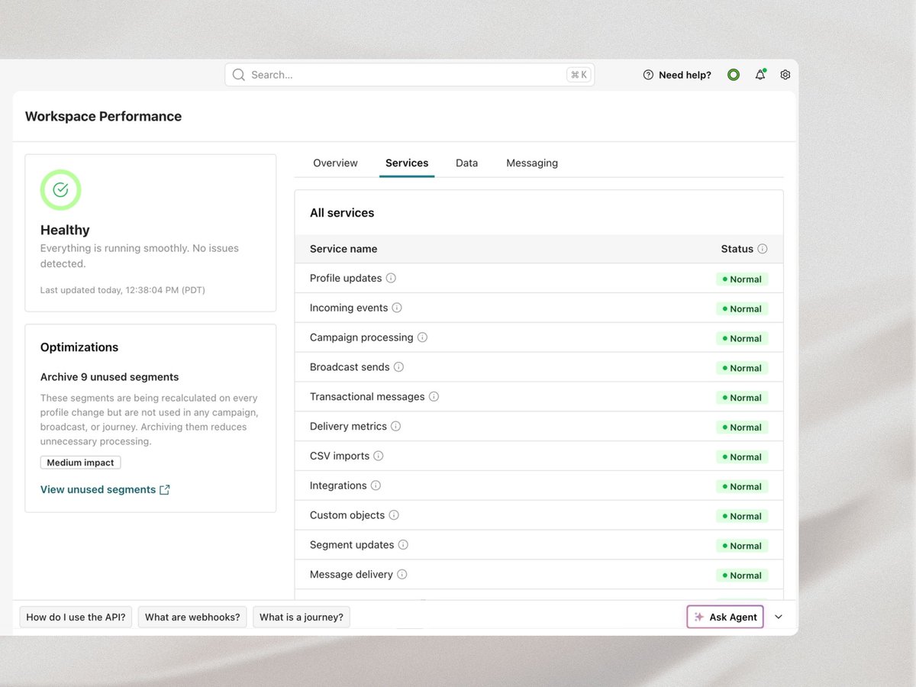
Task: Click the question mark help icon
Action: tap(648, 75)
